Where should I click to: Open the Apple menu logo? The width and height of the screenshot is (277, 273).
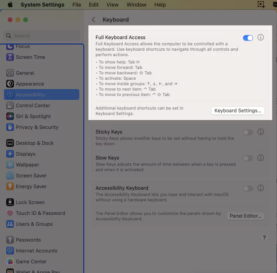10,5
